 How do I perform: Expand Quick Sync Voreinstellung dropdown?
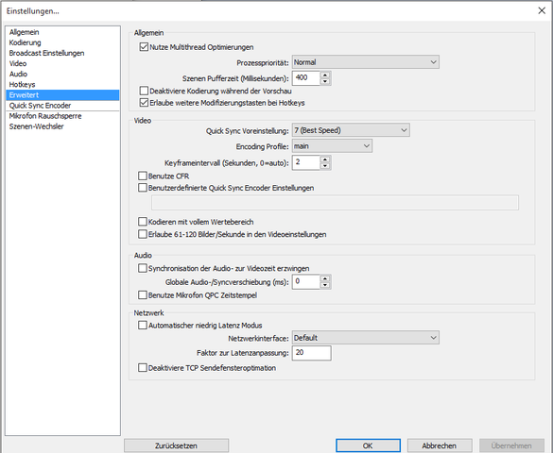pos(351,130)
